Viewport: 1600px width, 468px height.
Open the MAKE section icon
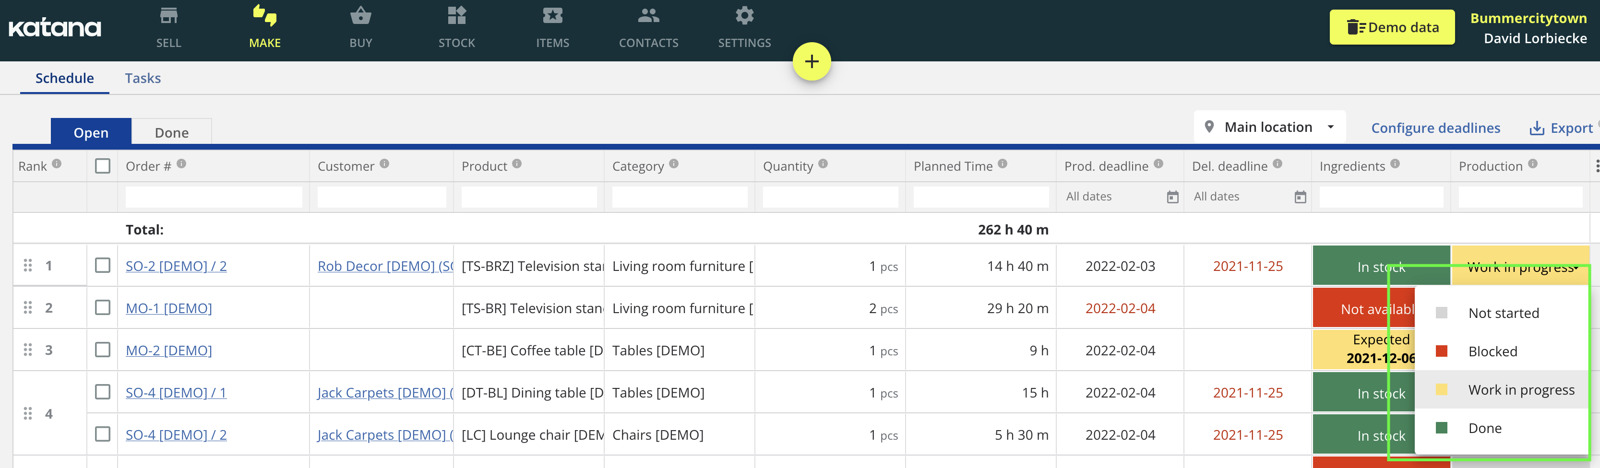point(264,15)
